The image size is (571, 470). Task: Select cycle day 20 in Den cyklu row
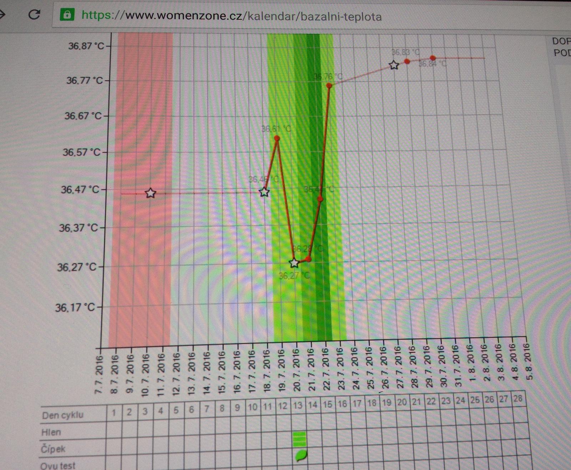click(402, 402)
